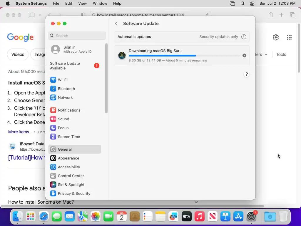Image resolution: width=301 pixels, height=226 pixels.
Task: Select Videos filter on Google
Action: (18, 54)
